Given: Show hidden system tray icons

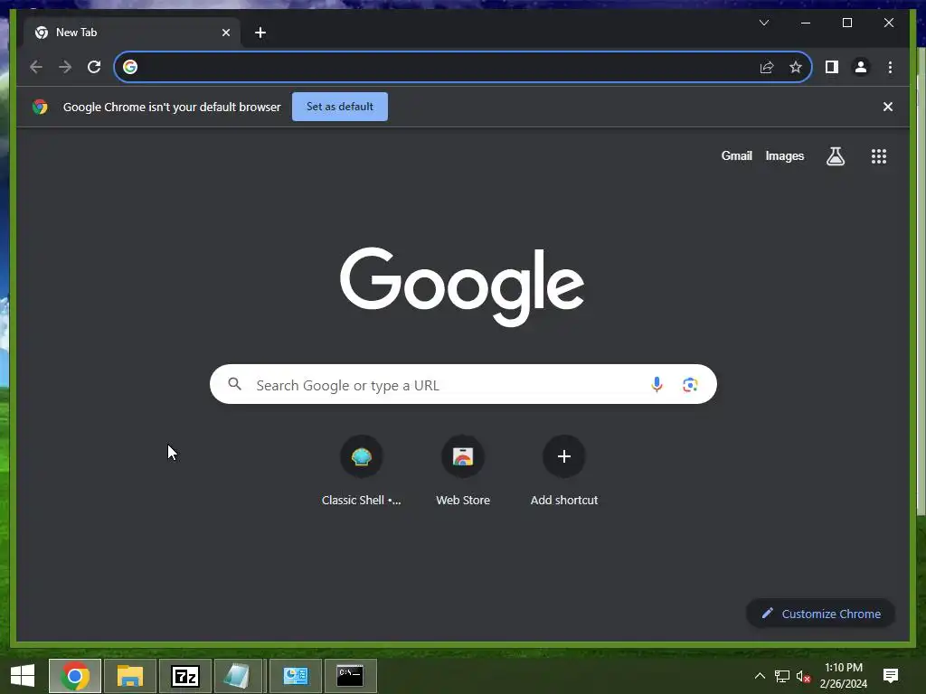Looking at the screenshot, I should click(x=760, y=676).
